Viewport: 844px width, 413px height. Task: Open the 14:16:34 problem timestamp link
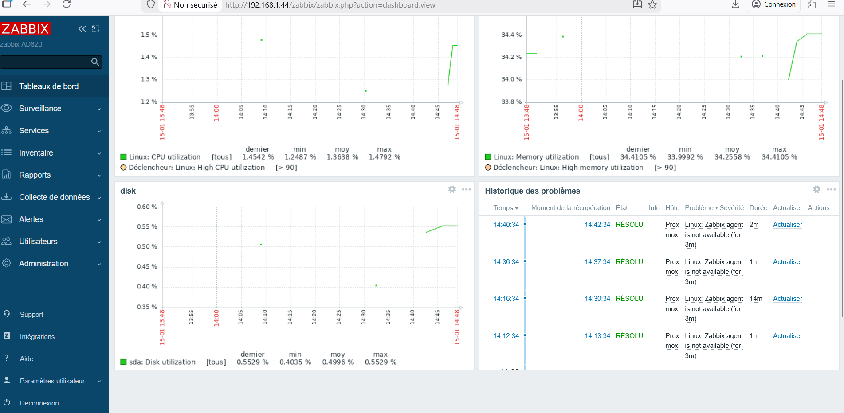(506, 299)
